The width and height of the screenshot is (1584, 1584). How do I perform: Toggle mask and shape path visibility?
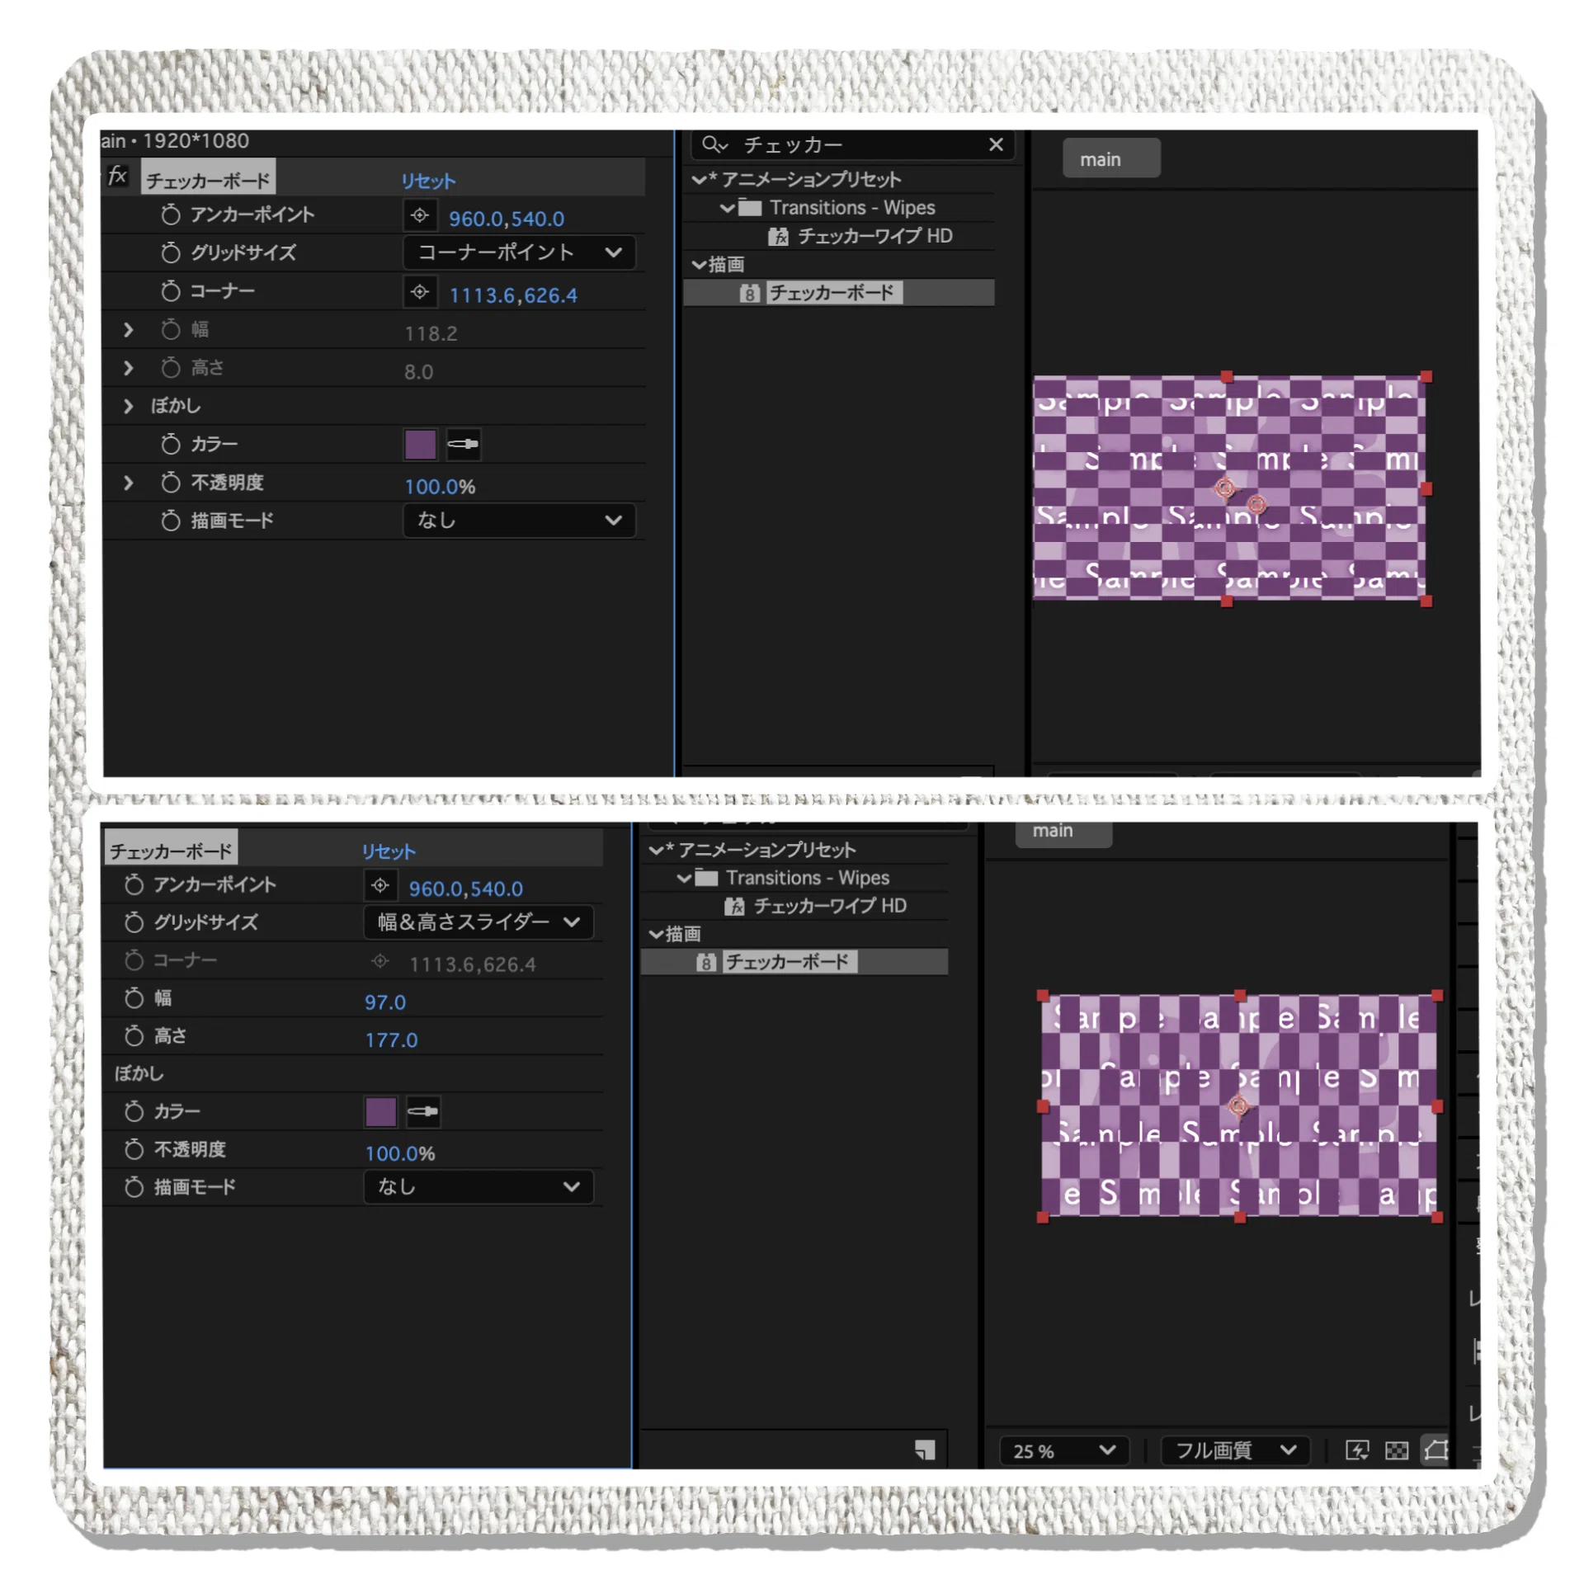pyautogui.click(x=1434, y=1450)
